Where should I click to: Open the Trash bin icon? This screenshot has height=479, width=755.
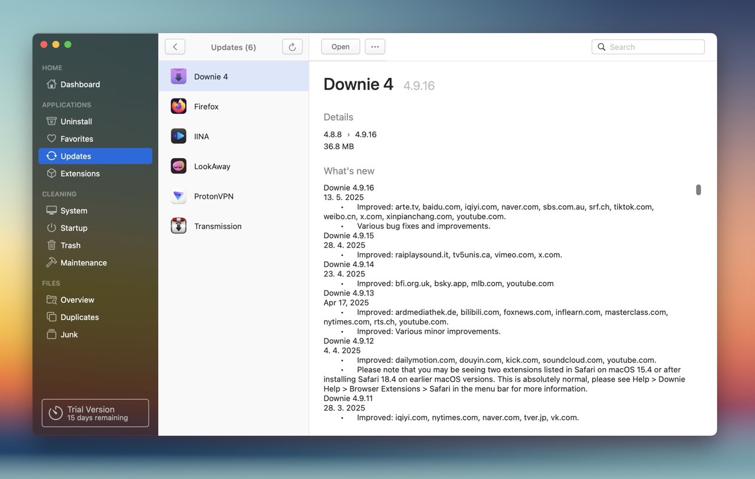[x=52, y=245]
